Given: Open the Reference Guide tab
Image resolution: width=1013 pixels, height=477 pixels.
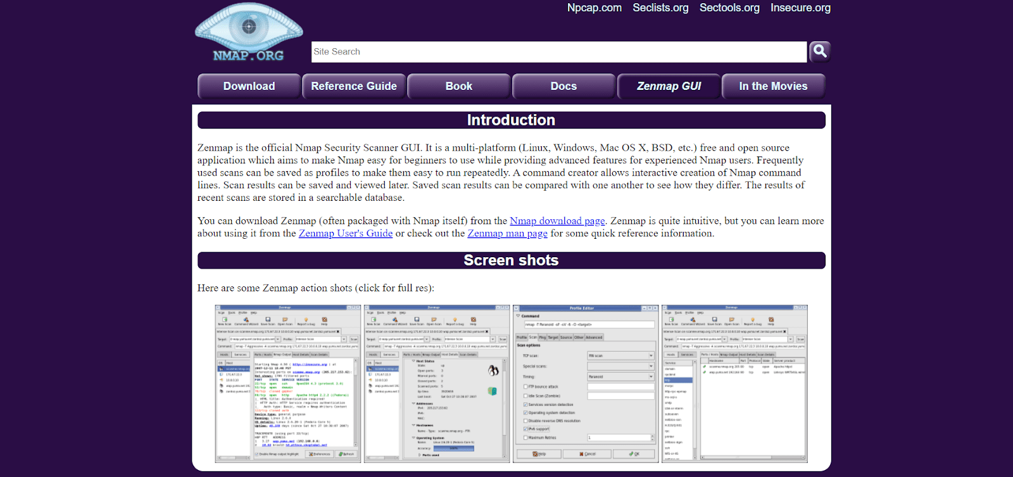Looking at the screenshot, I should [354, 86].
